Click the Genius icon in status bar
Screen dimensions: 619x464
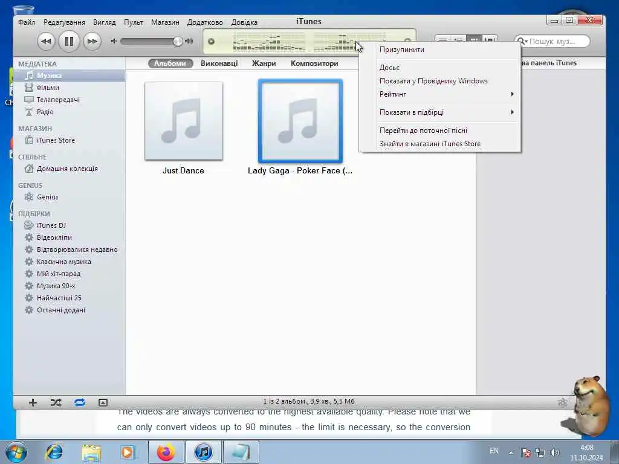pyautogui.click(x=563, y=402)
